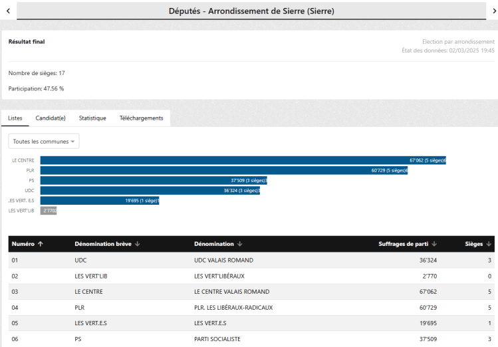Click the grey LES VERT'LIB bar
The height and width of the screenshot is (347, 498).
(49, 210)
